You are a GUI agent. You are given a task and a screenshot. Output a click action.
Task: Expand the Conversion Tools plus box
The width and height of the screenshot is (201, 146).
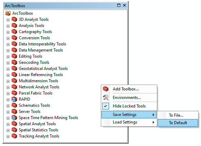coord(8,39)
